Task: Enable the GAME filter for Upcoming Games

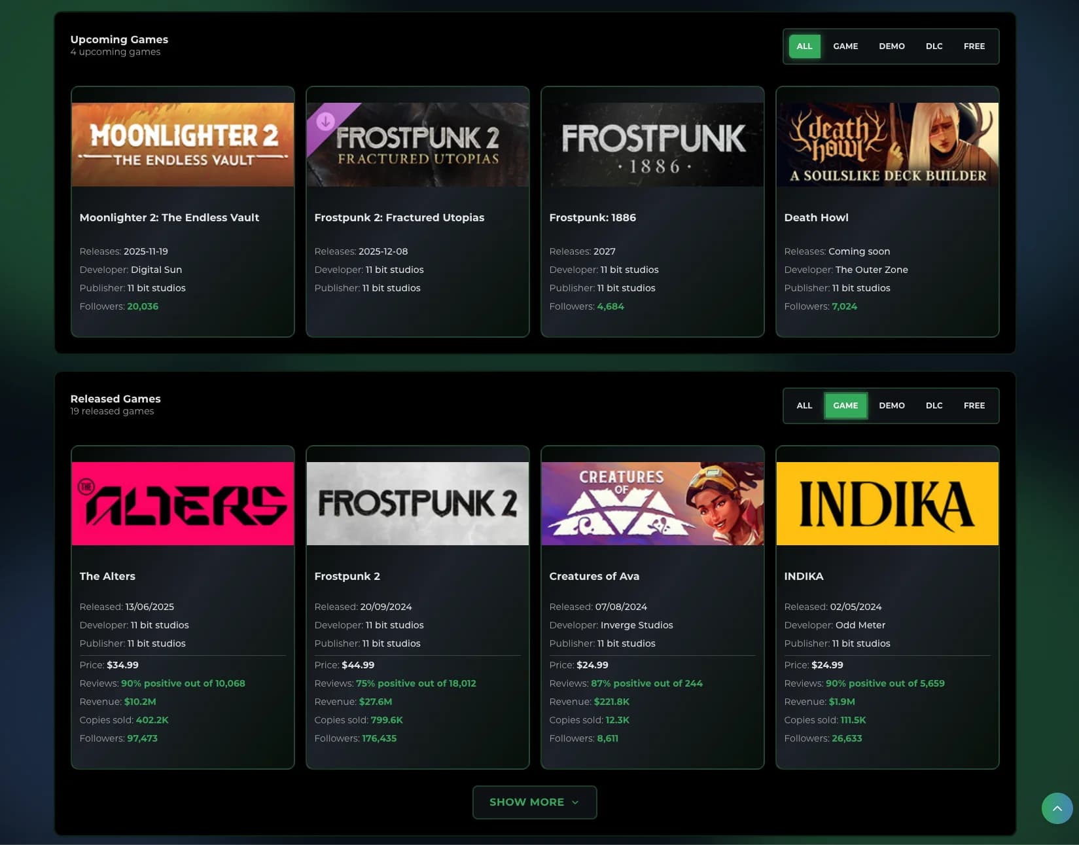Action: (x=845, y=46)
